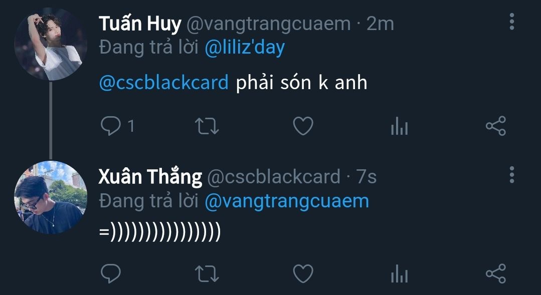Image resolution: width=541 pixels, height=295 pixels.
Task: Share Xuân Thắng's tweet
Action: point(496,273)
